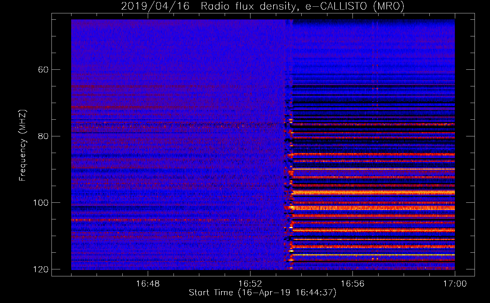Click the 100 frequency tick label

click(41, 203)
